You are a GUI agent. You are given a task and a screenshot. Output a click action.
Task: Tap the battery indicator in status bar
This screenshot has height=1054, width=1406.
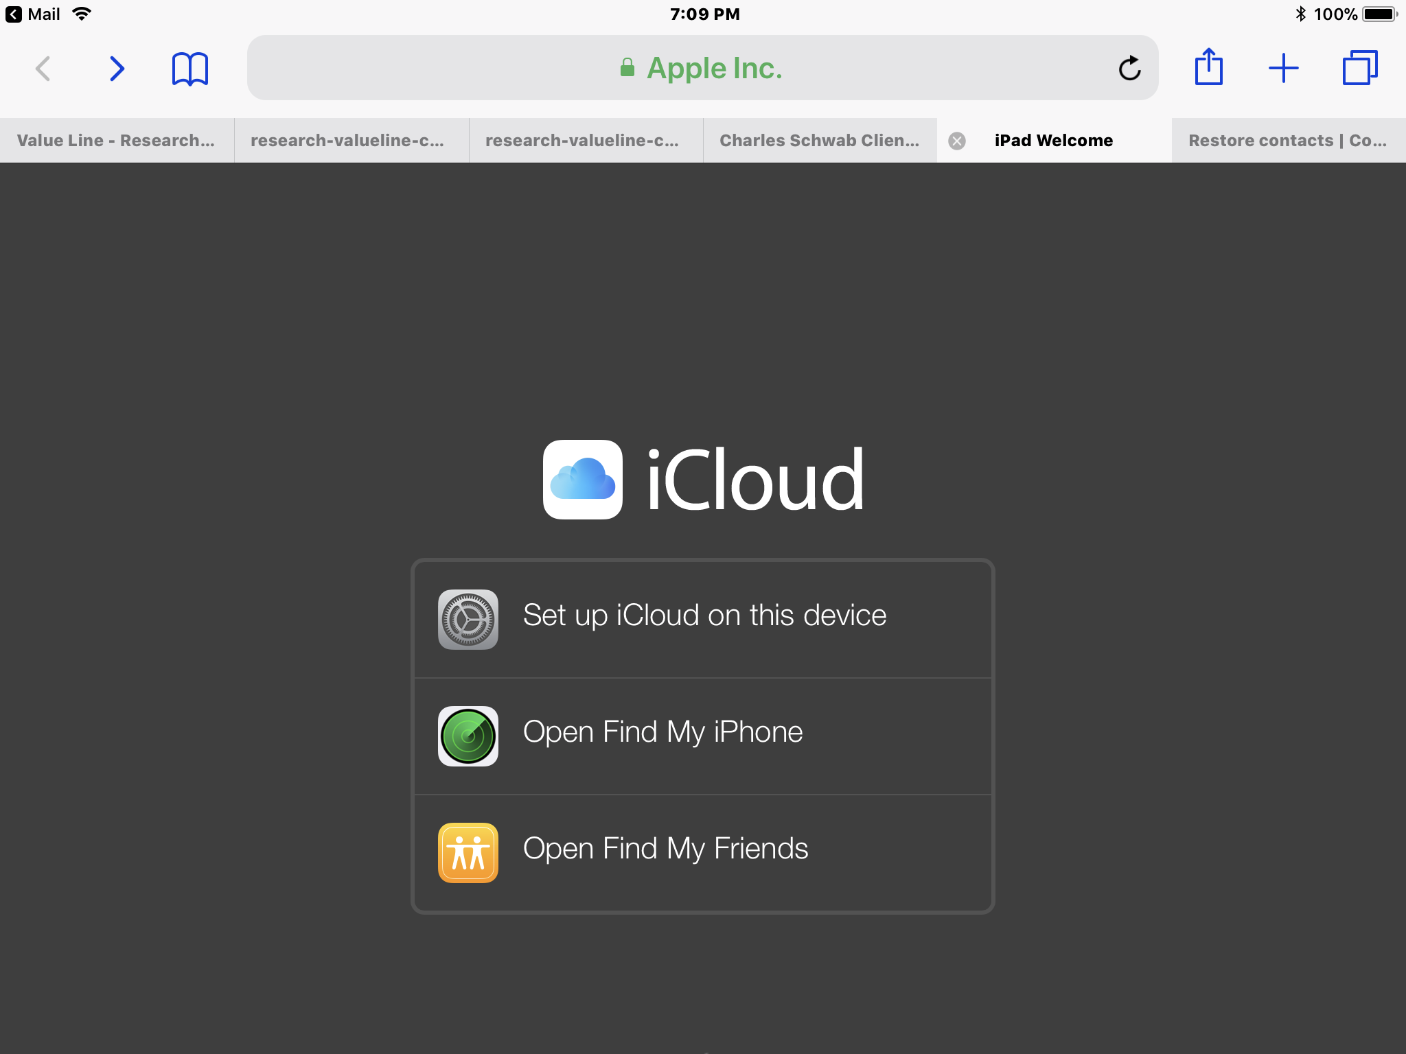(1380, 14)
